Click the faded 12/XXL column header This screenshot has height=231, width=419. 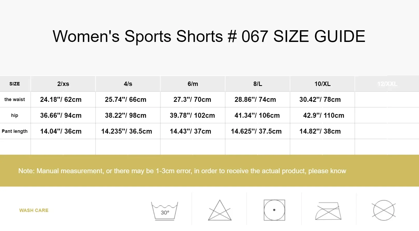387,84
